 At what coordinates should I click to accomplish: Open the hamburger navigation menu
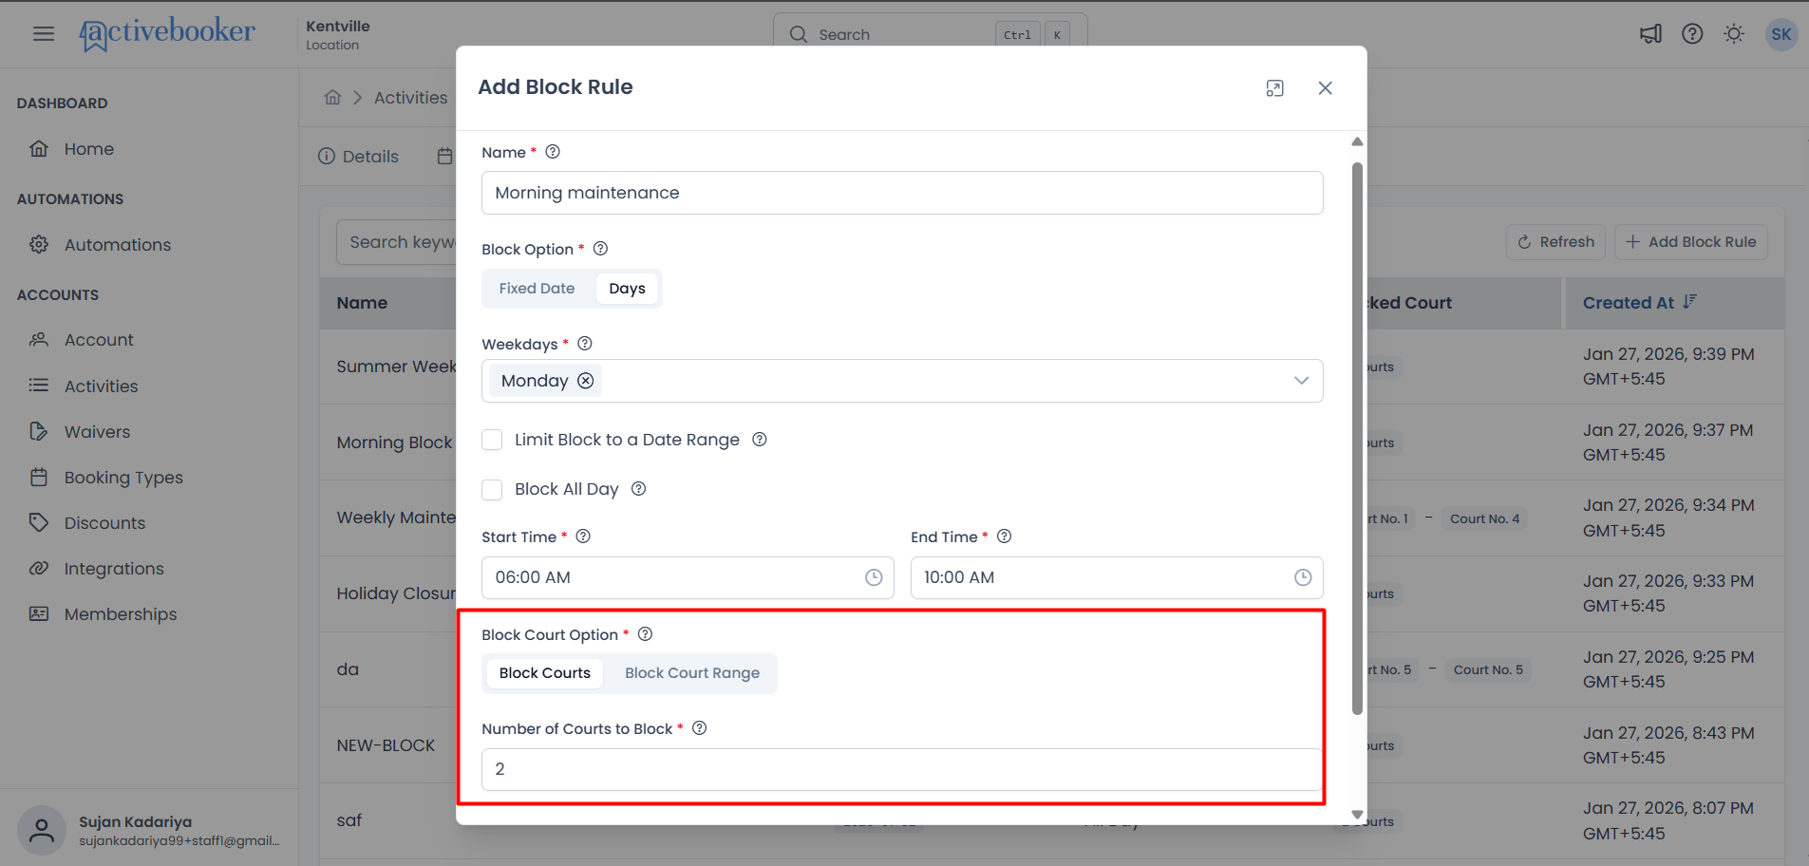44,34
